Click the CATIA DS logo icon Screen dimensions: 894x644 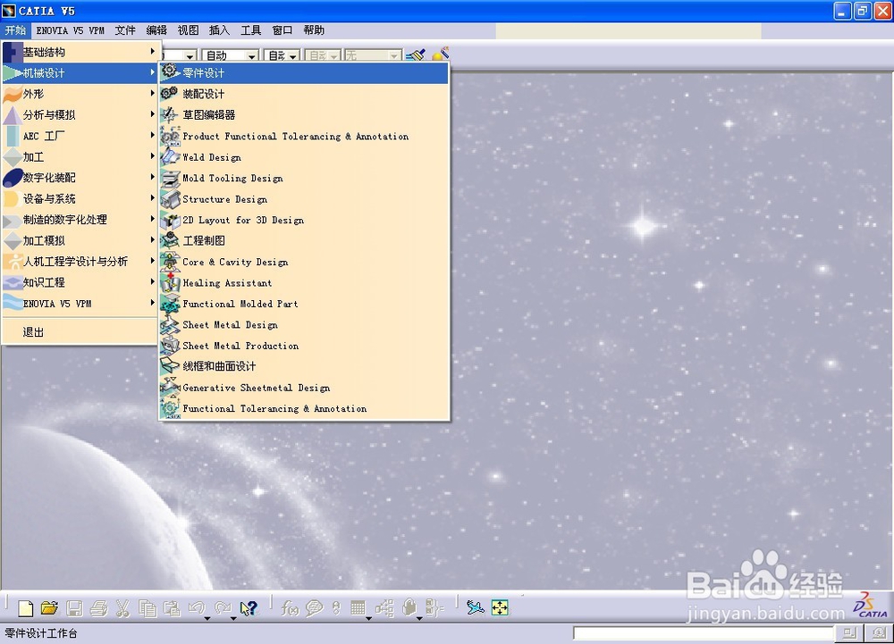[x=870, y=606]
